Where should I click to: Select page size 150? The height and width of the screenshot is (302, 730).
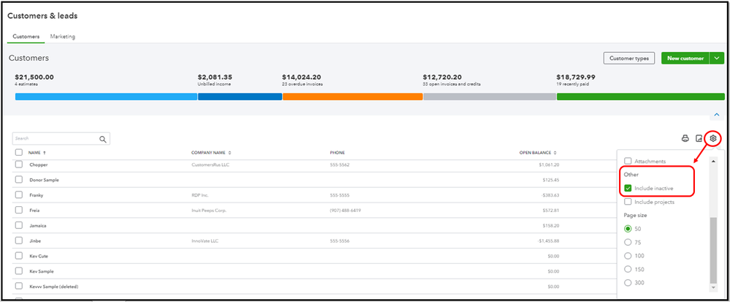(x=628, y=269)
